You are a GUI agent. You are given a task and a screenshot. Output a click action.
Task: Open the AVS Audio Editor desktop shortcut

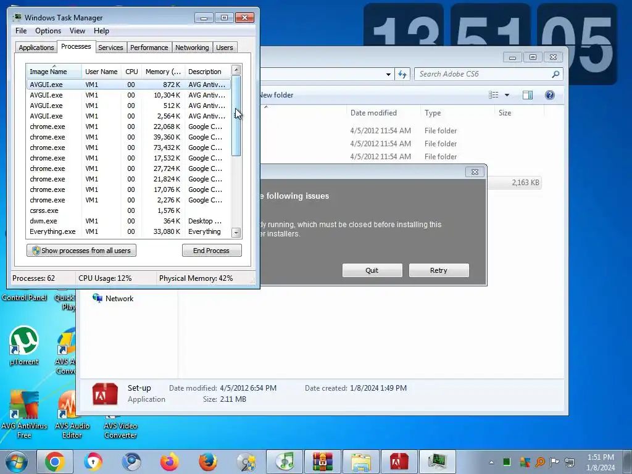point(72,414)
